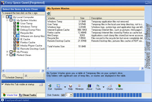Click the drive icon next to Disk Statistic

point(63,95)
